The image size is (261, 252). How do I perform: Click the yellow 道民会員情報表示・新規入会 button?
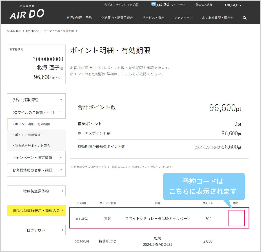(x=36, y=210)
